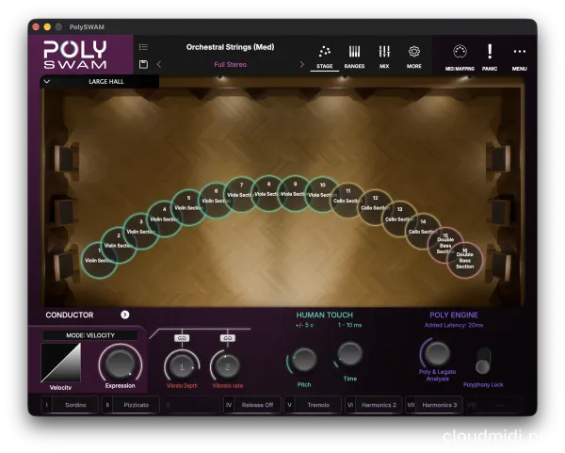565x453 pixels.
Task: Toggle the Sordino keyswitch
Action: click(70, 405)
